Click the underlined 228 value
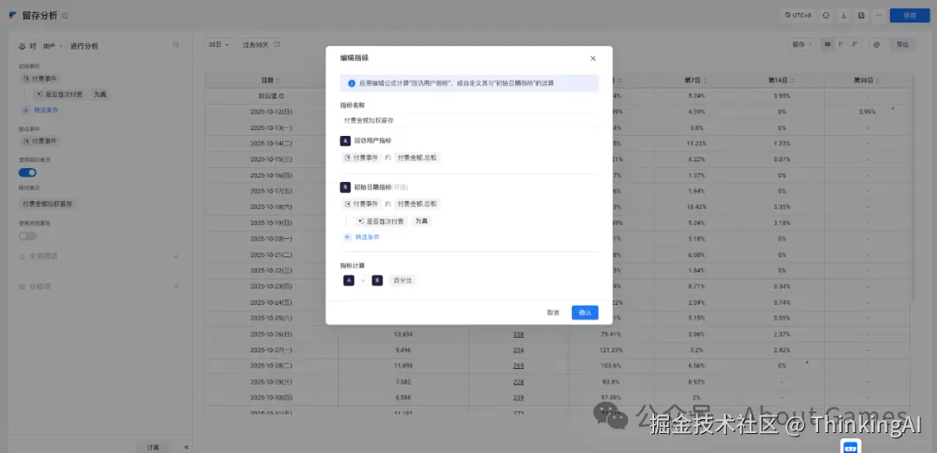This screenshot has height=453, width=937. (x=518, y=381)
